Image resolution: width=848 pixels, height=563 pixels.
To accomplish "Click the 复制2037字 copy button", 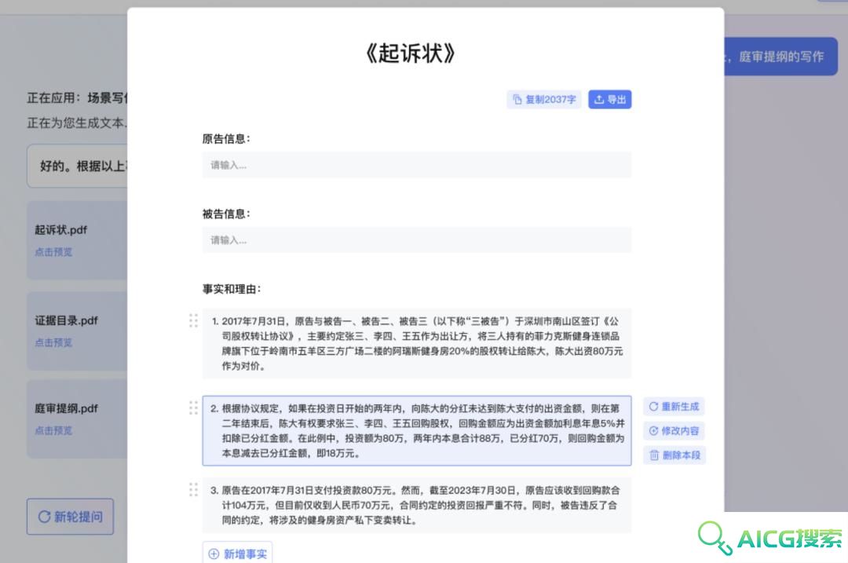I will tap(543, 100).
